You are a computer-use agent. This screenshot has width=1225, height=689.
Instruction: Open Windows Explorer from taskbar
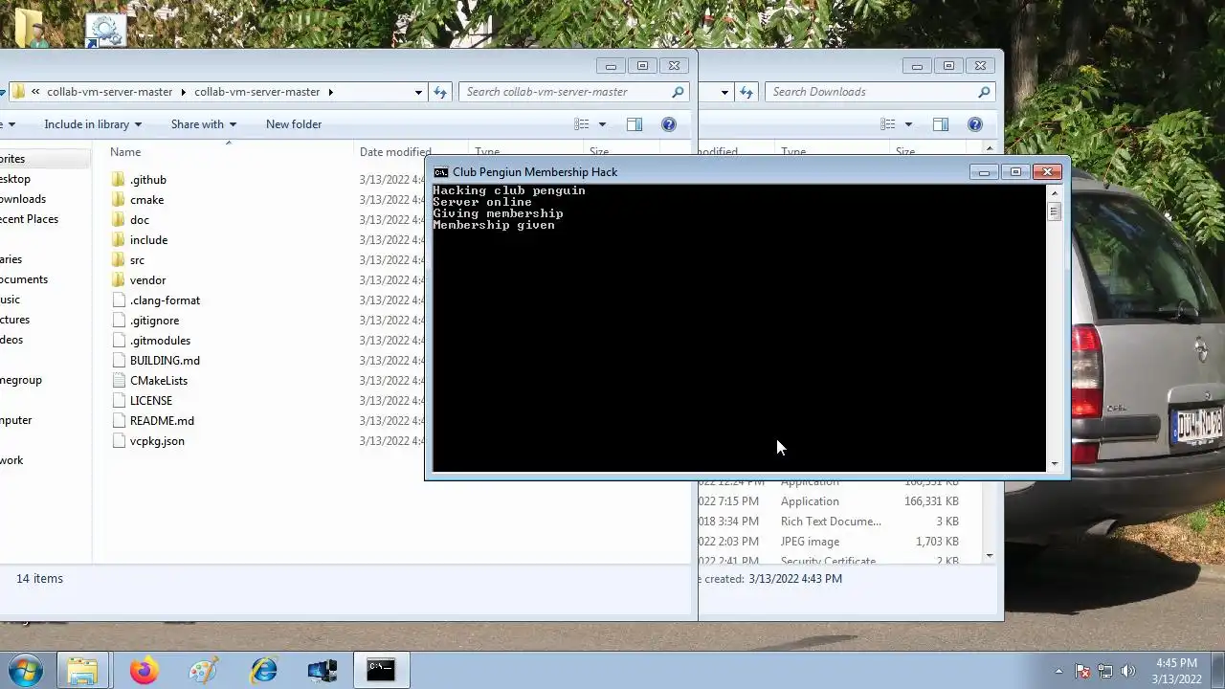[x=82, y=671]
